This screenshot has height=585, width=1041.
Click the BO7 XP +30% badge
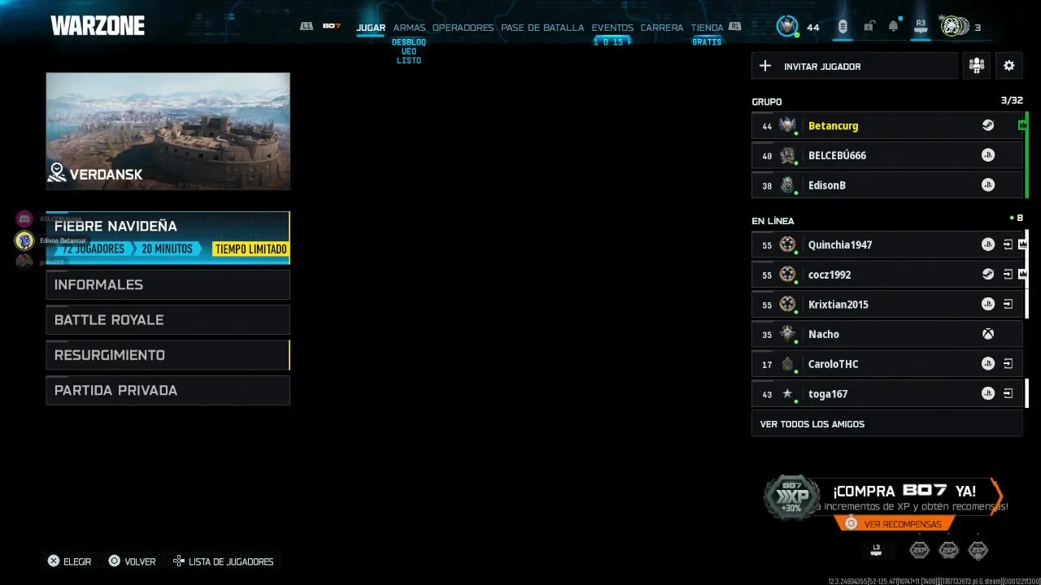791,497
